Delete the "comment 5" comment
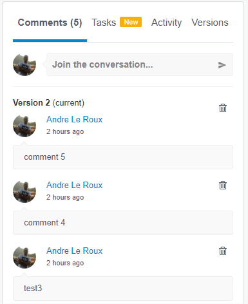Image resolution: width=248 pixels, height=304 pixels. [x=223, y=108]
